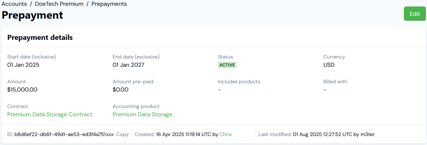
Task: Click the start date value 01 Jan 2025
Action: click(x=23, y=65)
